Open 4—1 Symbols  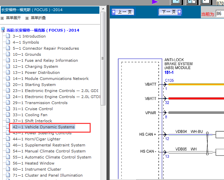pos(26,42)
